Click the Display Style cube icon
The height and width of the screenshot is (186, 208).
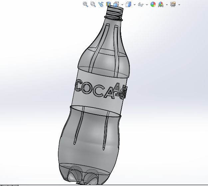pos(128,4)
